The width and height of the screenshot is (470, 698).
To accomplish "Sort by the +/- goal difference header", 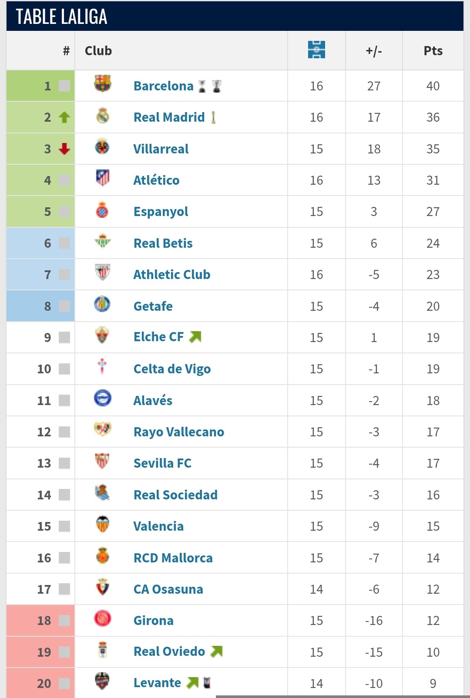I will [x=374, y=51].
